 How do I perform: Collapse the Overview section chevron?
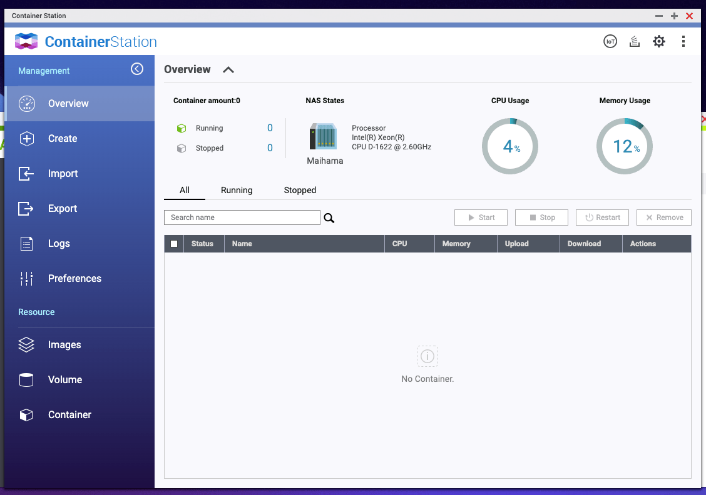tap(228, 70)
